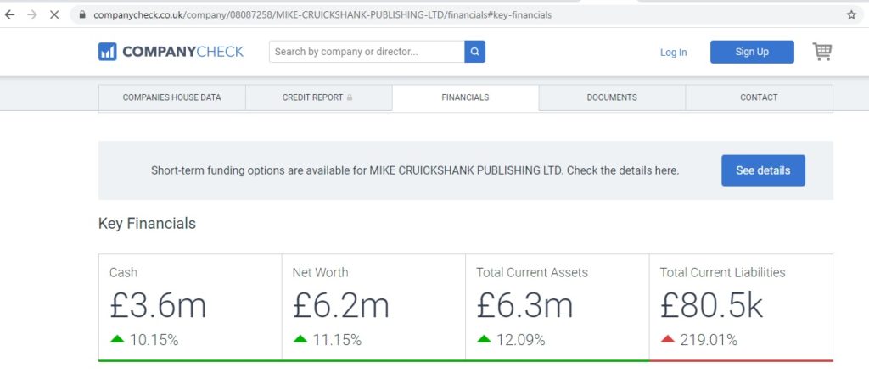Go forward with browser forward arrow
869x373 pixels.
click(32, 15)
